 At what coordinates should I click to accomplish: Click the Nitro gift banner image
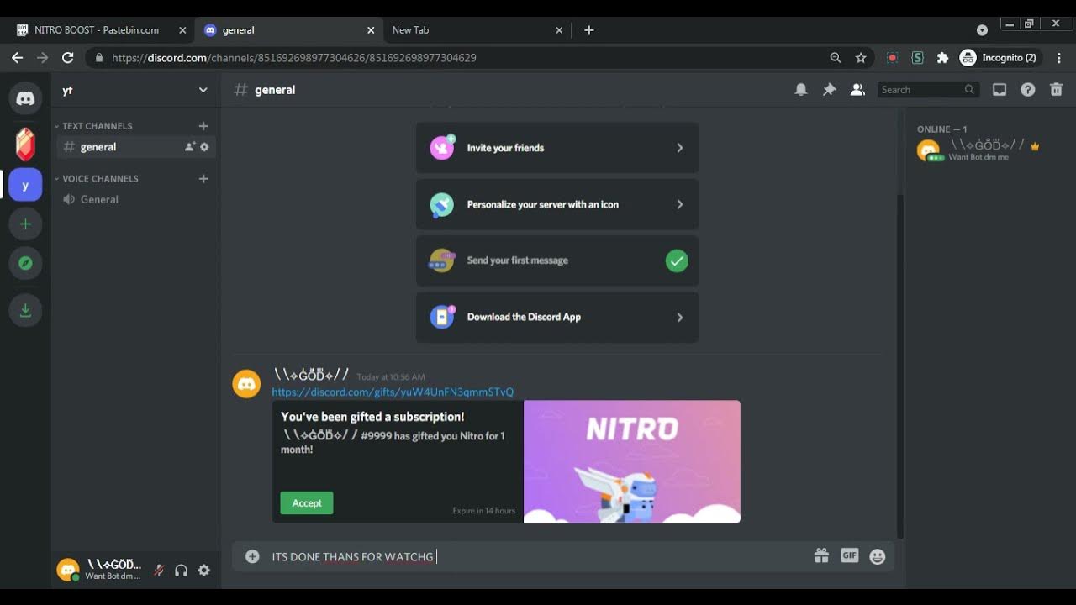pyautogui.click(x=632, y=461)
